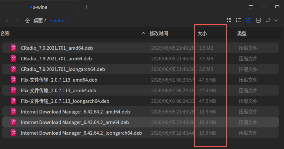This screenshot has width=284, height=149.
Task: Select Flix-文件传输_2.0.7.113_loongarch64.deb file
Action: point(141,101)
